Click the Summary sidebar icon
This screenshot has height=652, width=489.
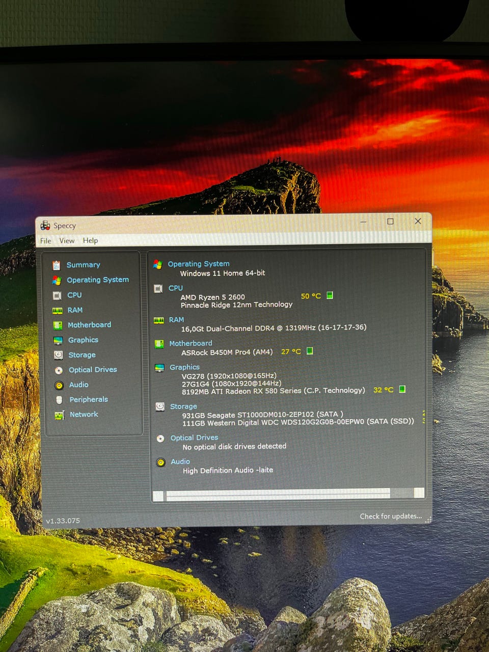56,265
